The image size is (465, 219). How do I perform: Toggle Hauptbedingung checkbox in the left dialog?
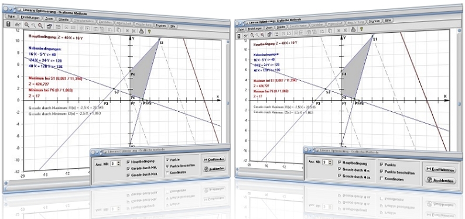click(x=128, y=162)
